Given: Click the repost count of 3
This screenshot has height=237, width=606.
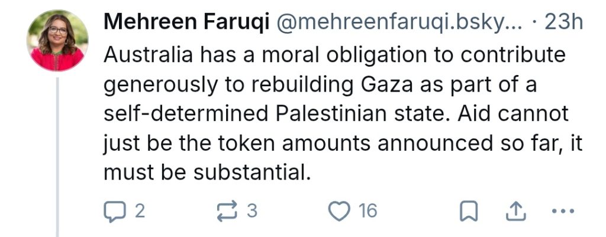Looking at the screenshot, I should point(252,211).
